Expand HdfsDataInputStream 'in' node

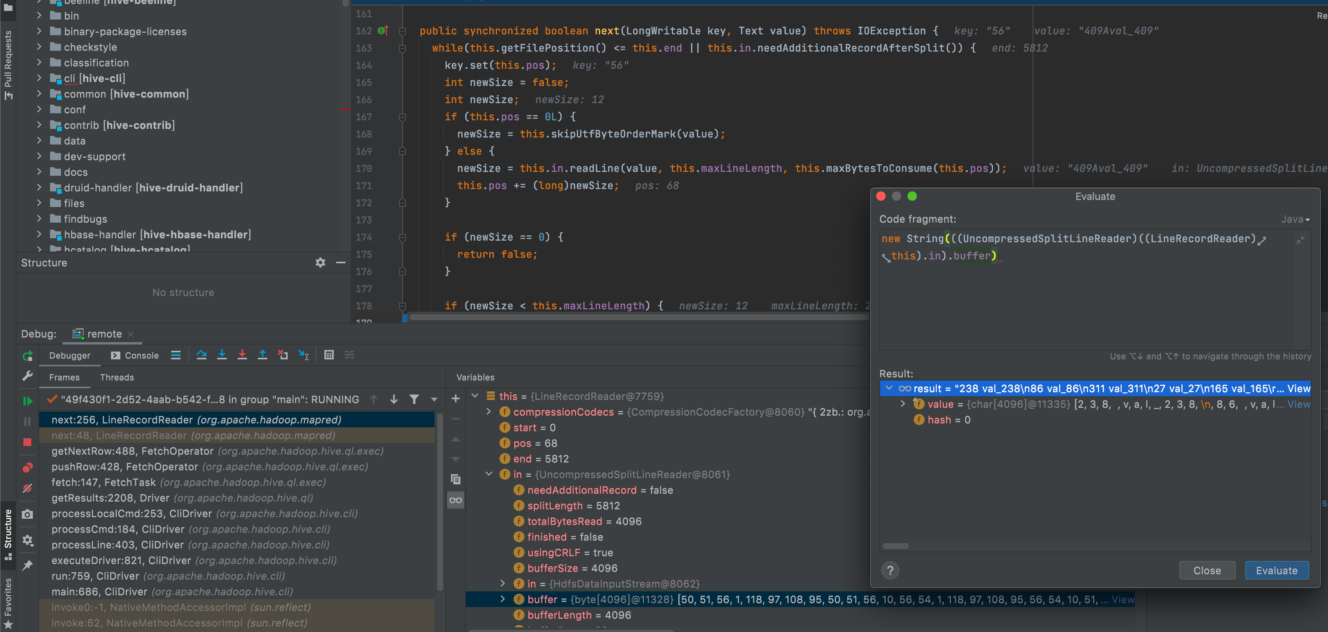coord(503,583)
